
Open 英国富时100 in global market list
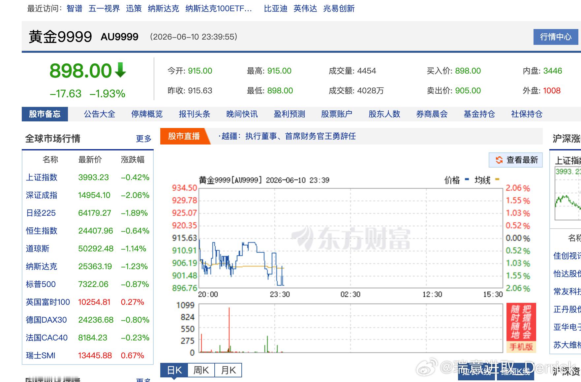48,302
